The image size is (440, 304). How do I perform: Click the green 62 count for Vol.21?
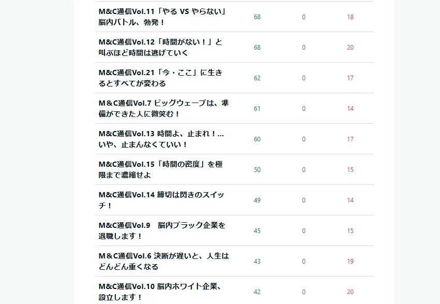tap(257, 78)
